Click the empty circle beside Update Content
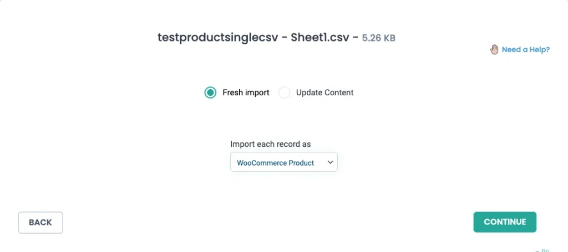This screenshot has height=252, width=568. coord(284,92)
